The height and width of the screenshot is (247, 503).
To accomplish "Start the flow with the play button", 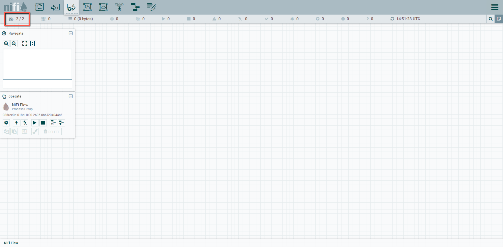I will (x=34, y=123).
